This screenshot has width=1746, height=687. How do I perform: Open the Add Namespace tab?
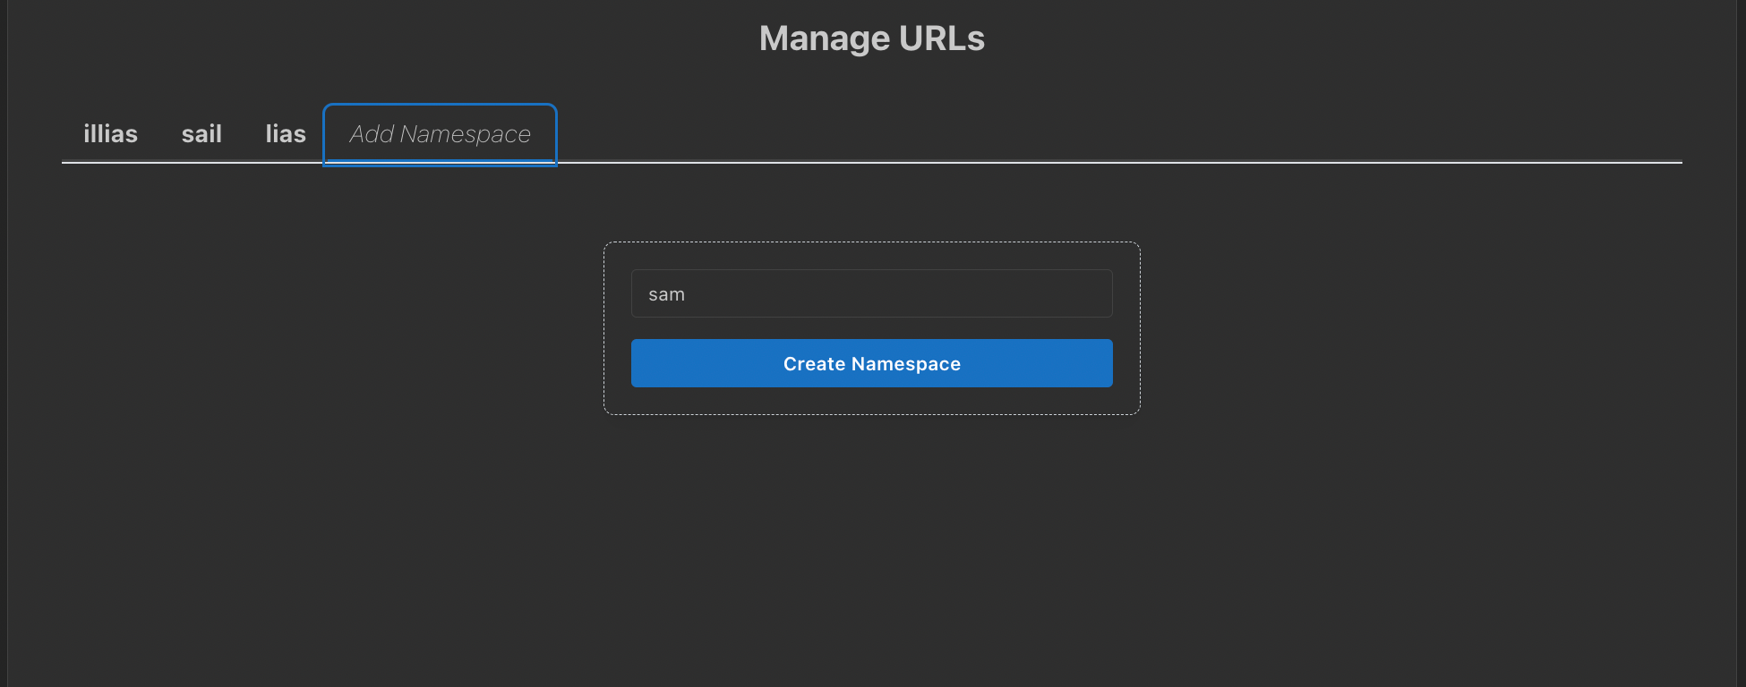pyautogui.click(x=440, y=134)
